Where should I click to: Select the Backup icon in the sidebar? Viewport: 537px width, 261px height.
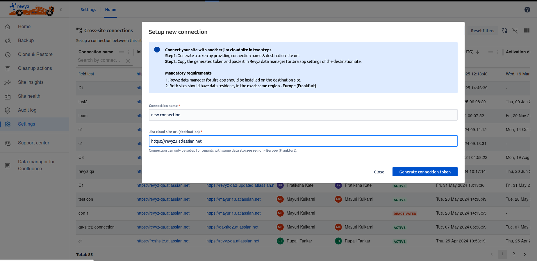8,41
